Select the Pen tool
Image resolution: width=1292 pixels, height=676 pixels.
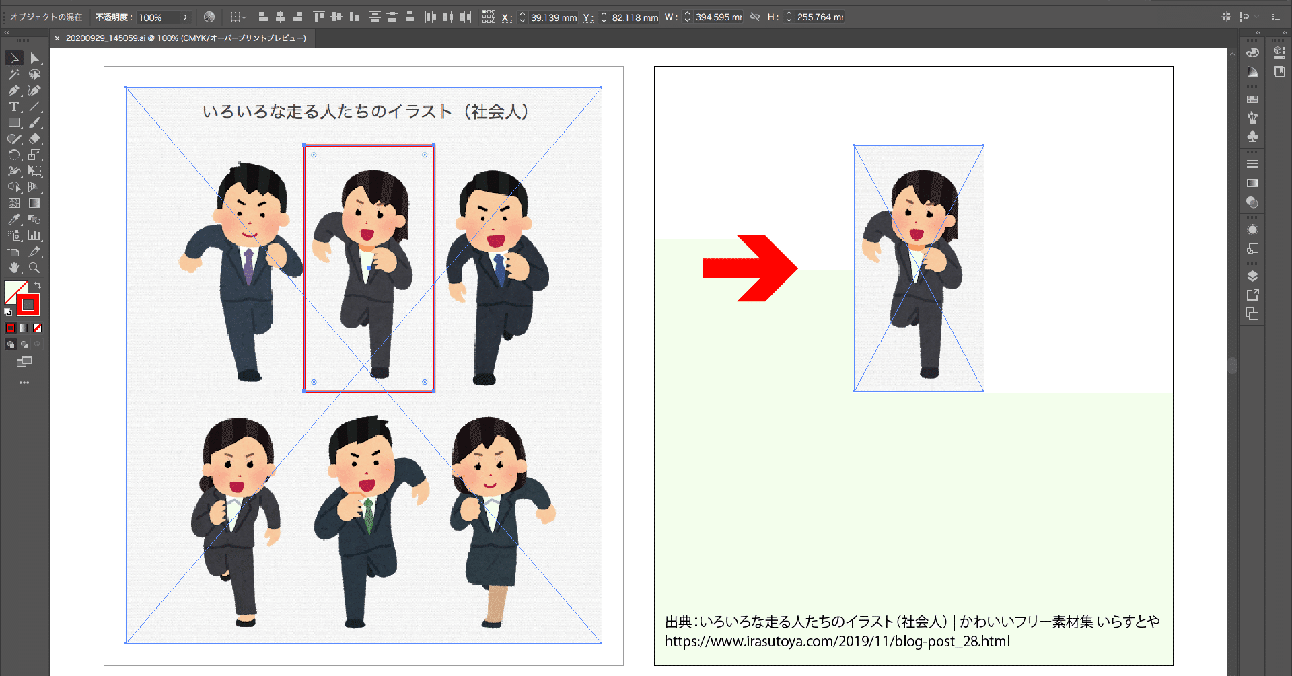pos(13,91)
